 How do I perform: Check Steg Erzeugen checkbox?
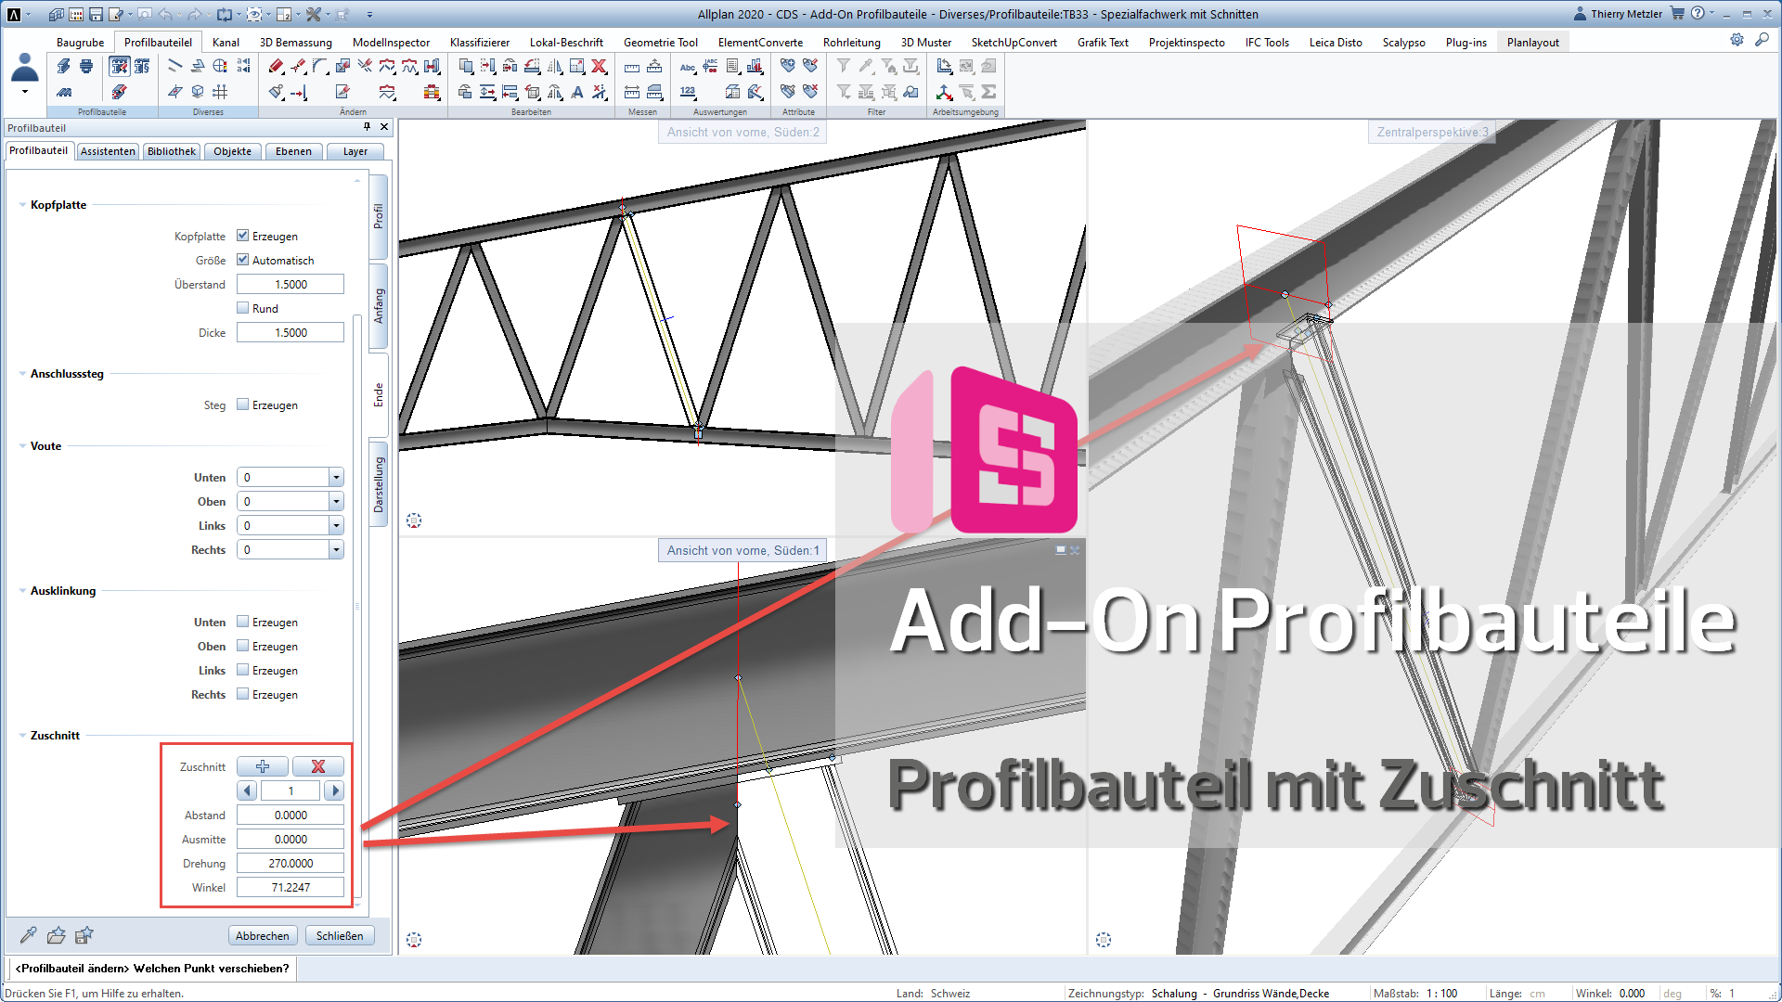(243, 405)
